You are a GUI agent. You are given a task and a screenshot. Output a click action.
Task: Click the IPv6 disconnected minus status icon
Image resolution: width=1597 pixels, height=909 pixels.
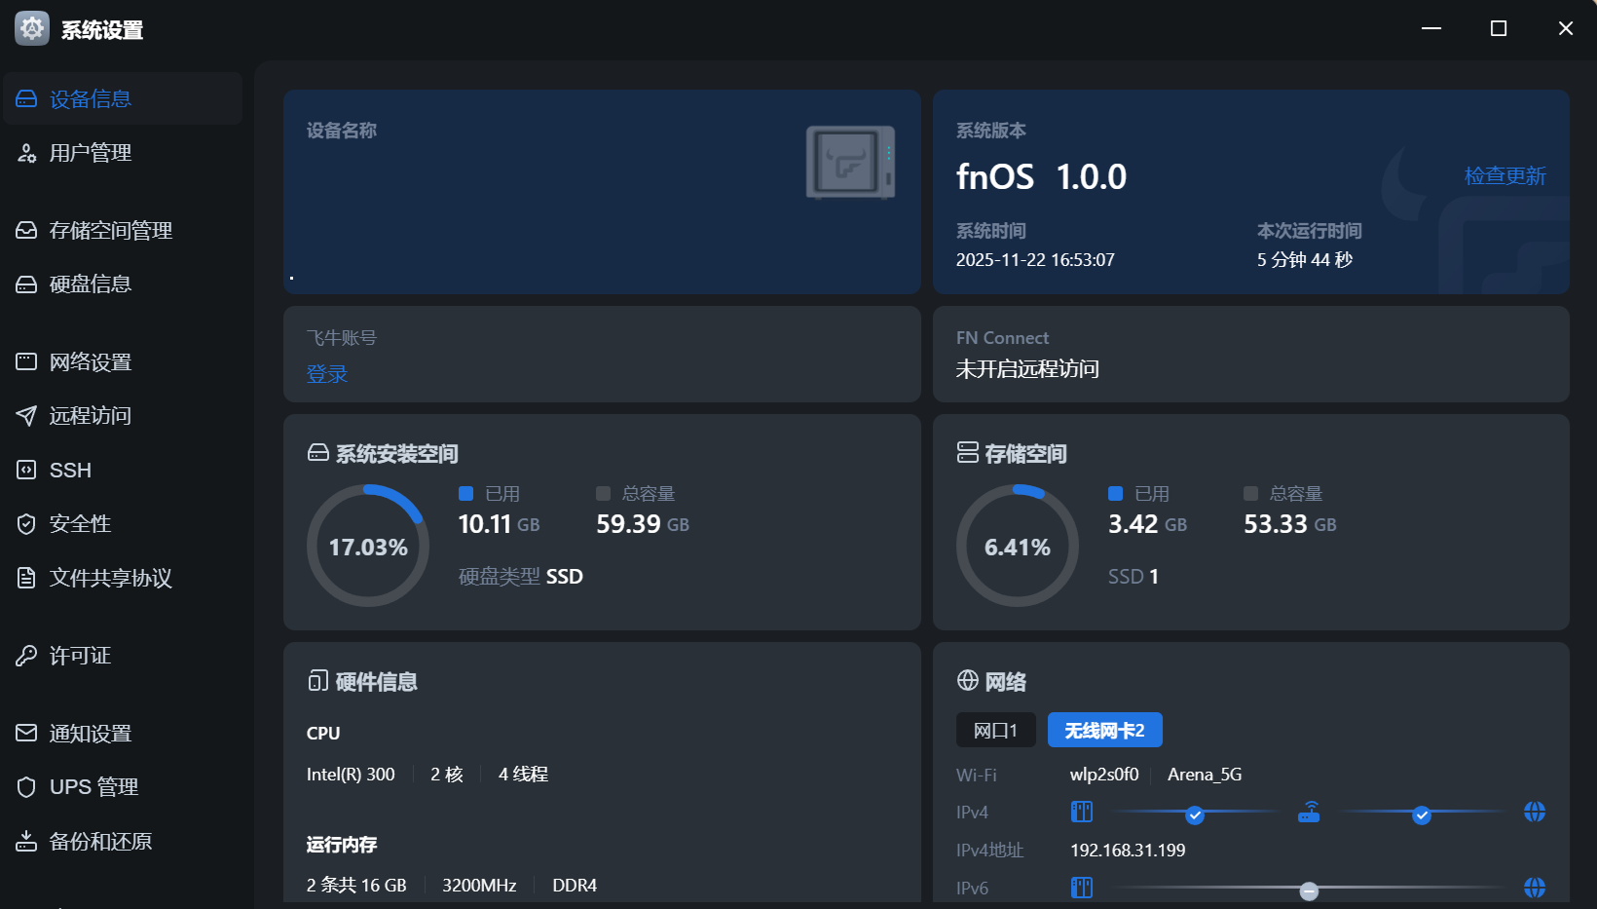1309,890
